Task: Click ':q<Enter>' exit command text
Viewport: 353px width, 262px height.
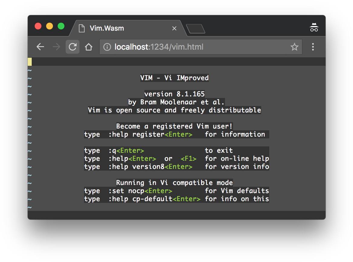Action: pos(126,150)
